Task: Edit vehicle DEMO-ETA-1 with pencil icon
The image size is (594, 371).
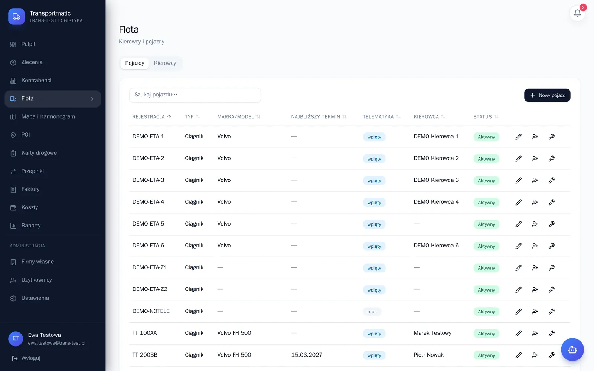Action: 519,137
